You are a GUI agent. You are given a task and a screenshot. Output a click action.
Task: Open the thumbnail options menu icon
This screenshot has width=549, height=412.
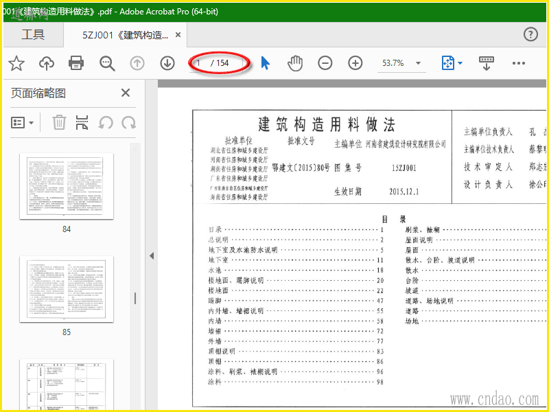tap(22, 123)
